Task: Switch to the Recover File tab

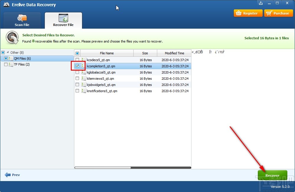Action: coord(63,21)
